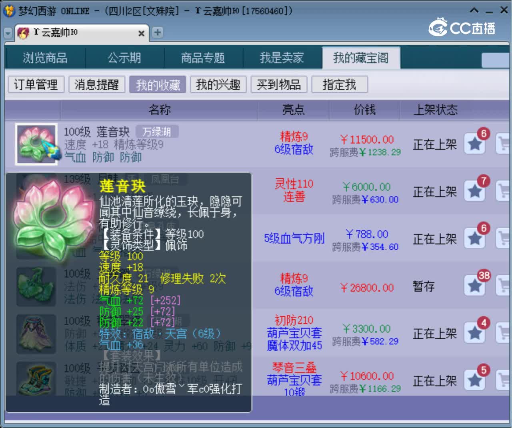Switch to the 公示期 tab
This screenshot has height=428, width=512.
[x=124, y=58]
